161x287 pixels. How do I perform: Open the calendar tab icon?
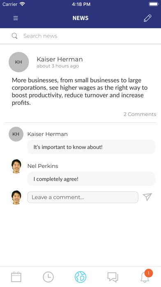coord(16,277)
